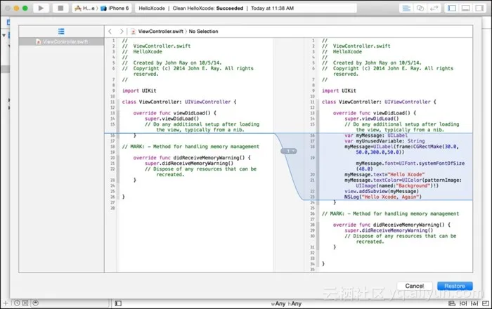Click the Pin constraints icon
This screenshot has width=492, height=309.
[x=463, y=303]
